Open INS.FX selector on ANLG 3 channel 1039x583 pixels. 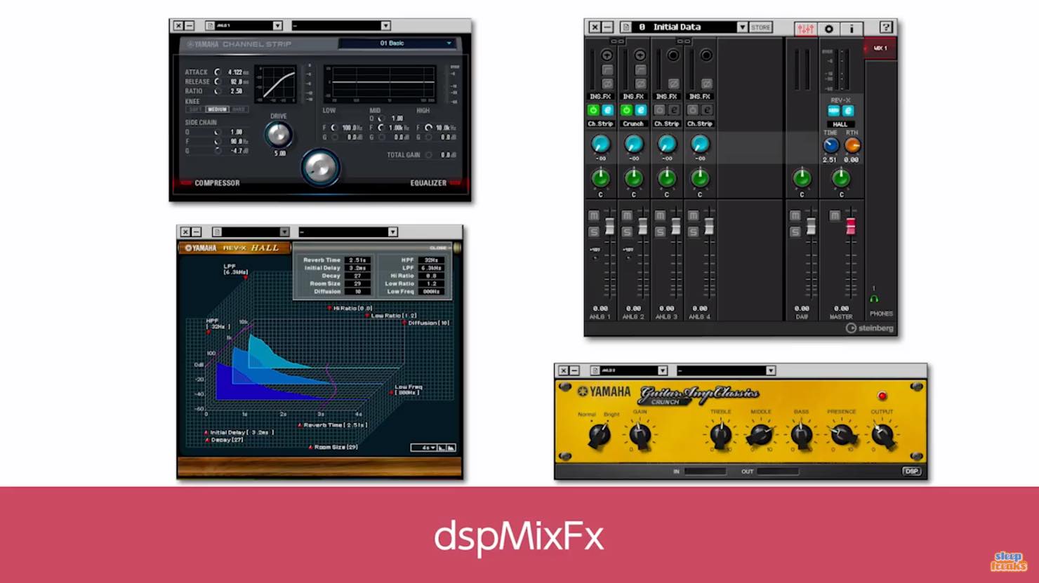click(x=666, y=96)
